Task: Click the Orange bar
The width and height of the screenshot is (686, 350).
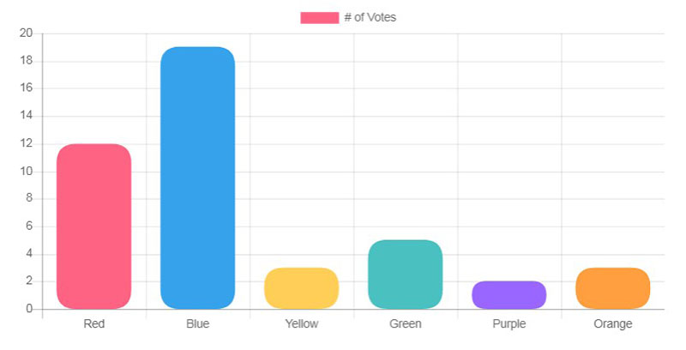Action: pyautogui.click(x=613, y=288)
